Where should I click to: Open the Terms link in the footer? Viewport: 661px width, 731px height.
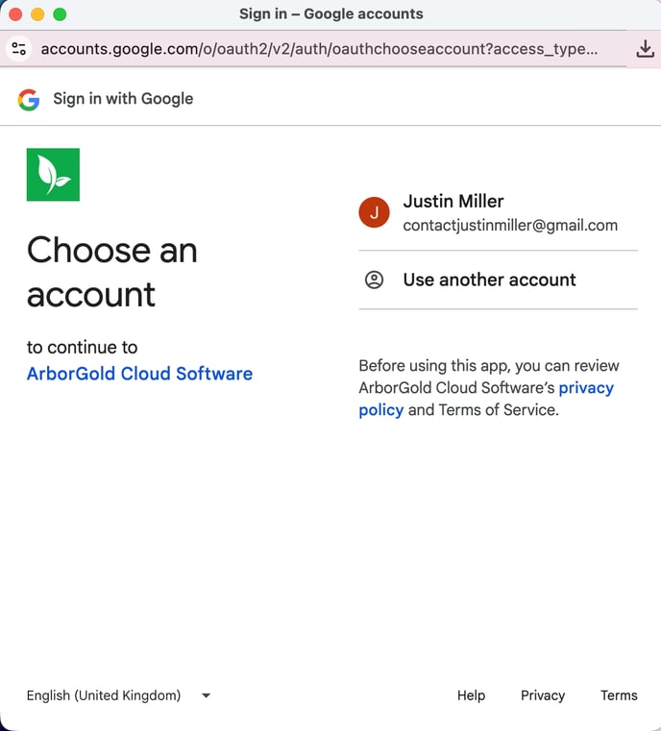[619, 695]
